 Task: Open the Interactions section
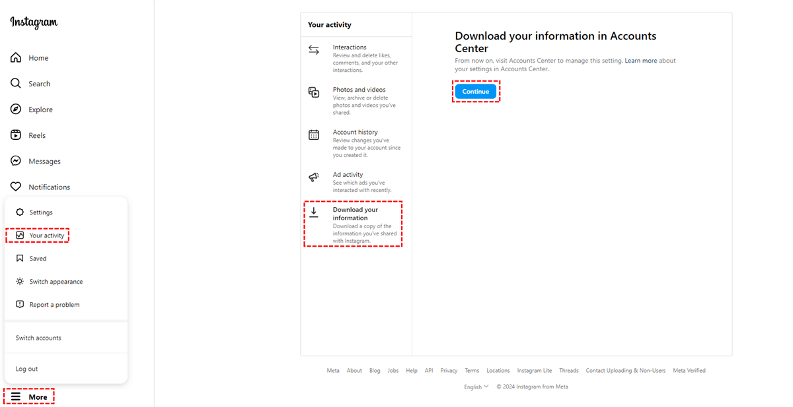pyautogui.click(x=356, y=58)
